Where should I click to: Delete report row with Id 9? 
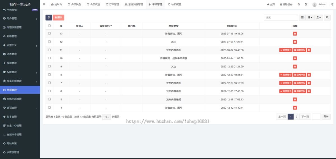tap(295, 67)
